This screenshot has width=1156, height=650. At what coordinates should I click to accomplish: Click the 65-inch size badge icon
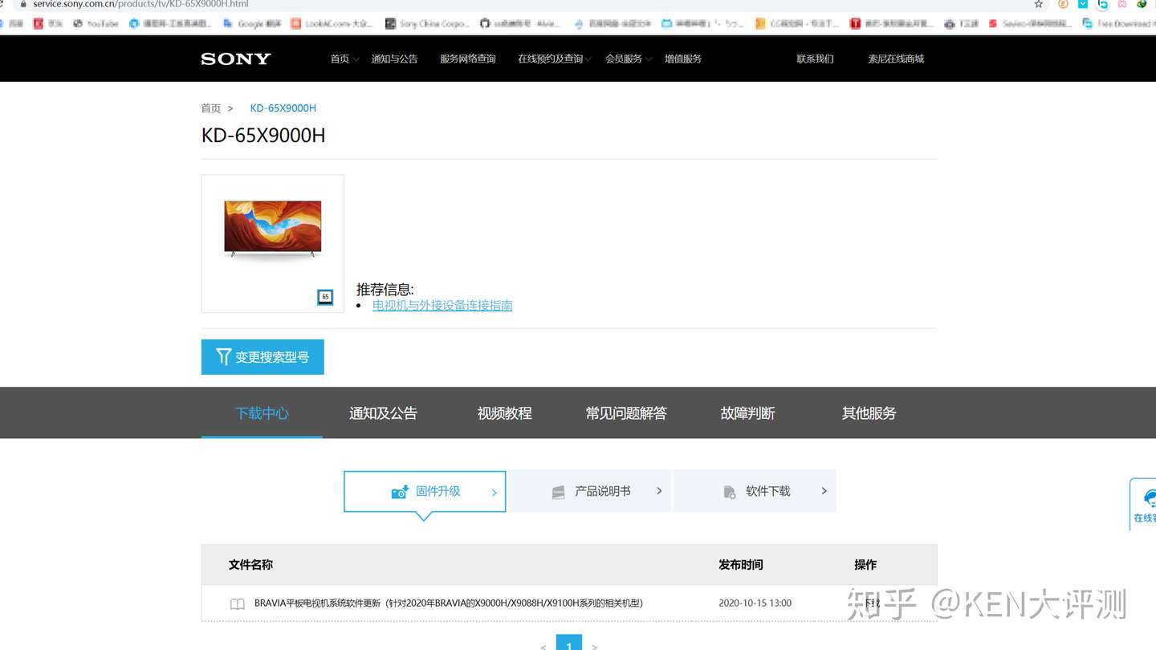(325, 297)
